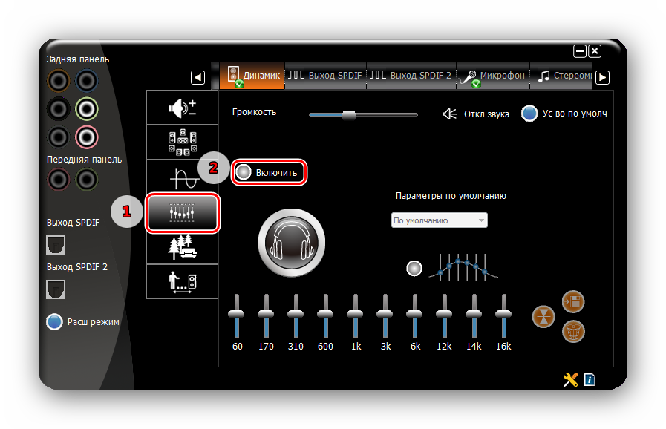This screenshot has width=666, height=429.
Task: Save equalizer preset with floppy icon
Action: point(574,301)
